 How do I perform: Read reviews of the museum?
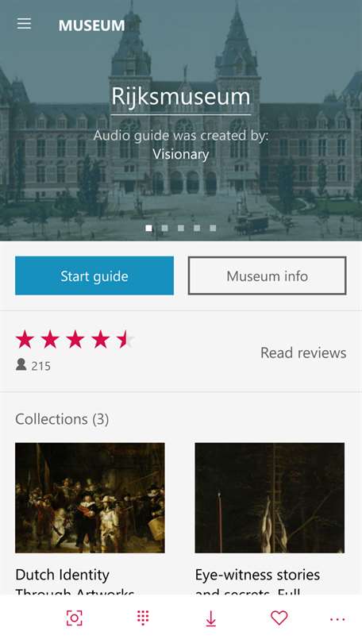coord(303,352)
